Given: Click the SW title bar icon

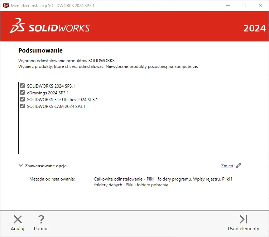Looking at the screenshot, I should click(6, 5).
